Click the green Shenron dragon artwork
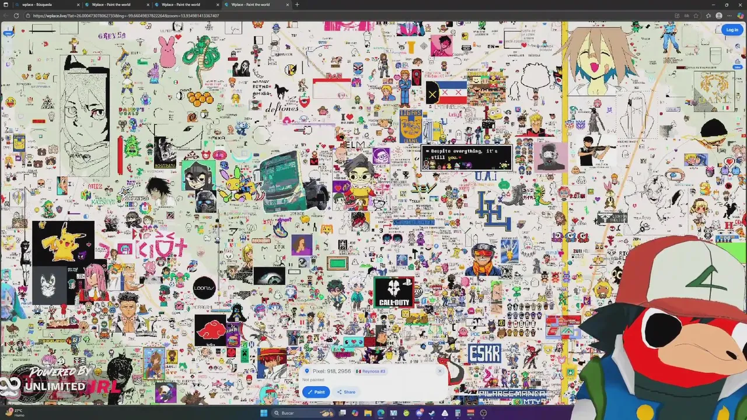747x420 pixels. pos(202,60)
